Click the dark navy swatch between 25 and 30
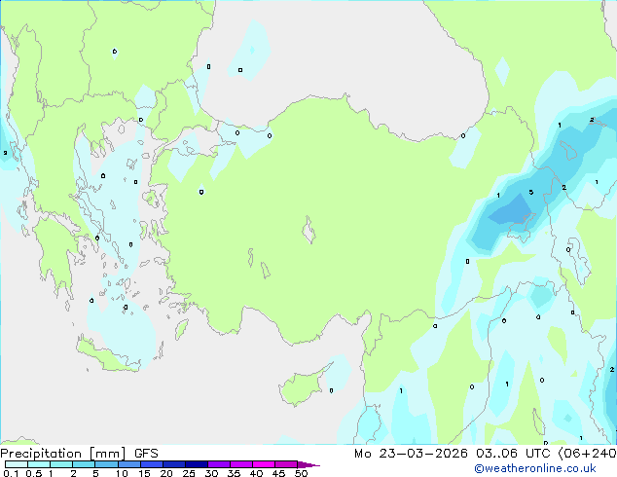The width and height of the screenshot is (617, 477). [x=197, y=464]
